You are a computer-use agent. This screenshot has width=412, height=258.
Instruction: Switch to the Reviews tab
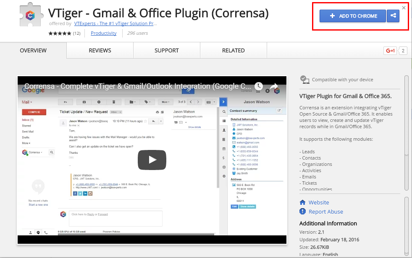pos(100,51)
